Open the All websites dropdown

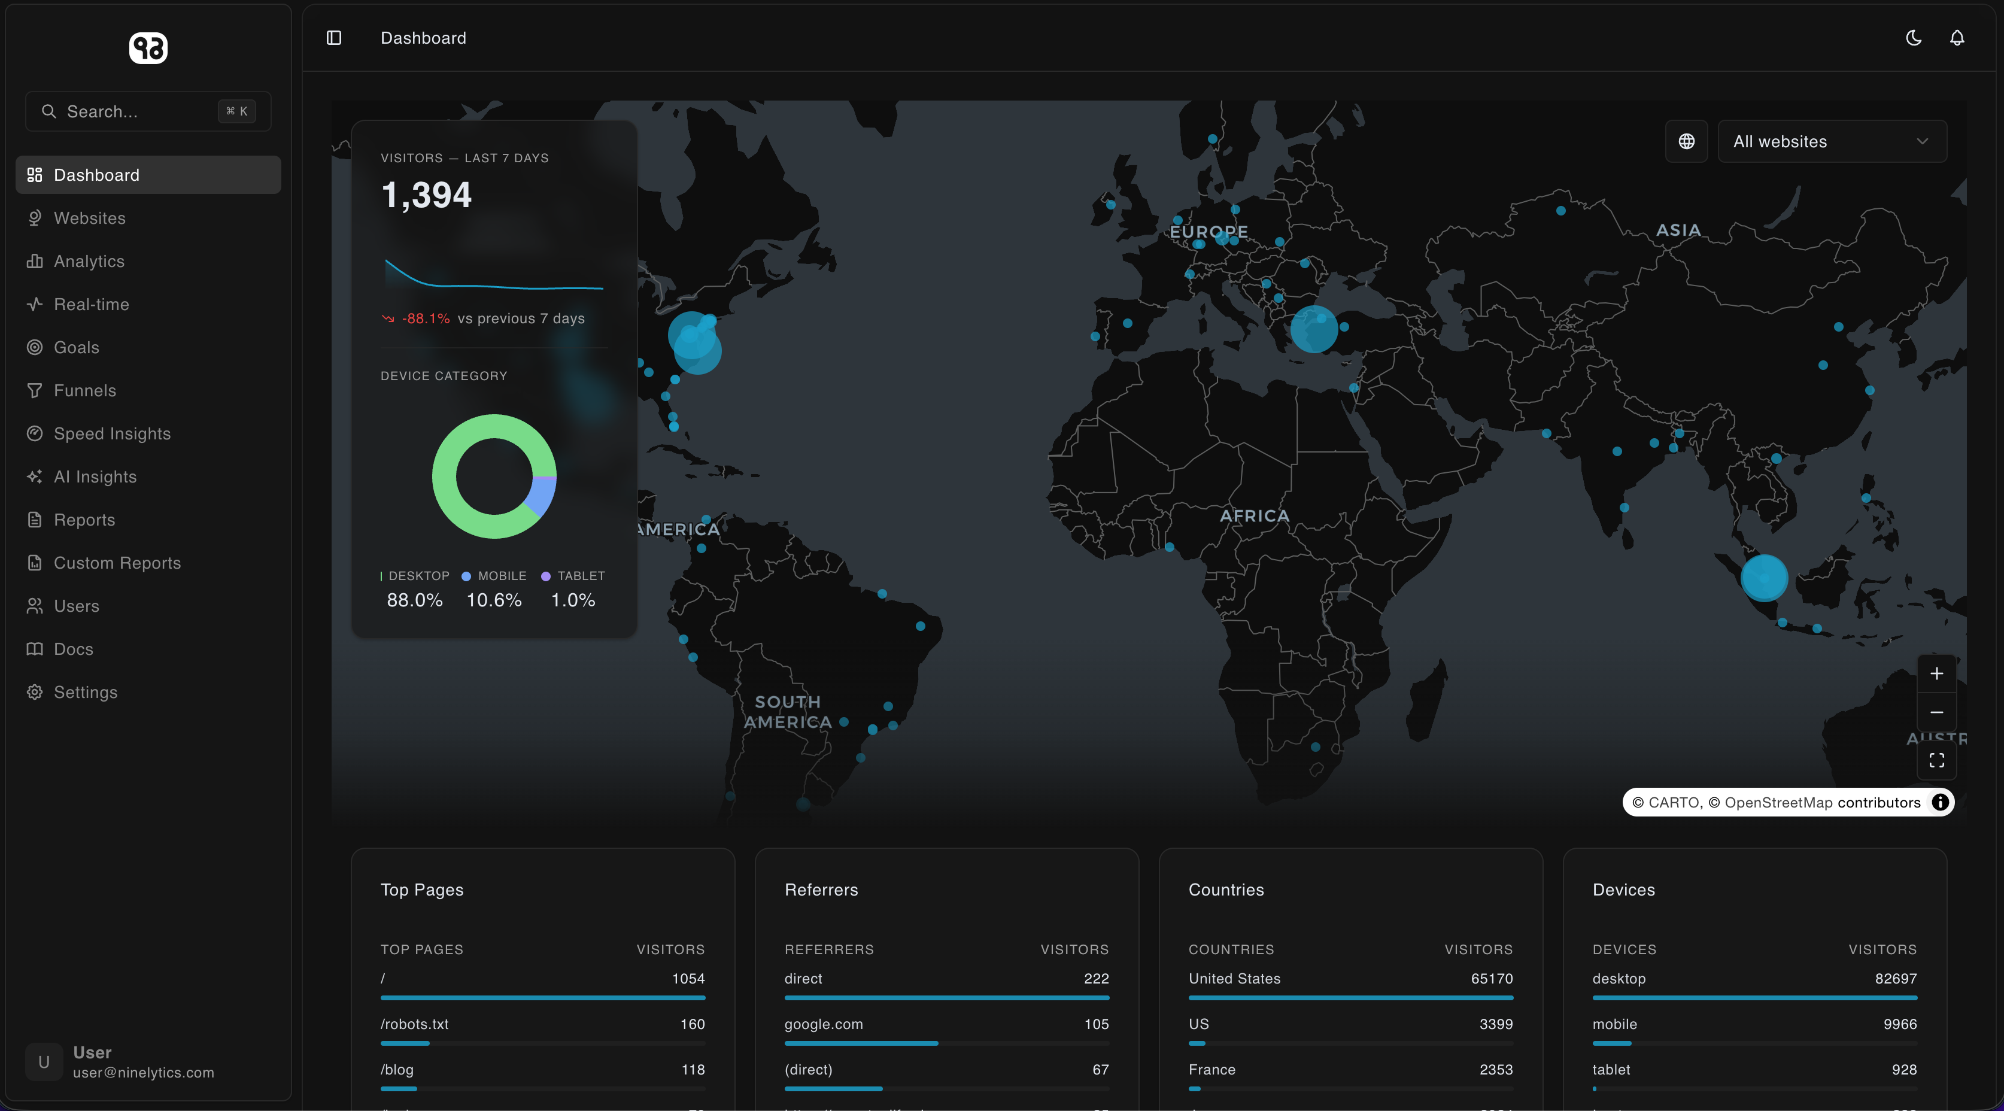1831,141
